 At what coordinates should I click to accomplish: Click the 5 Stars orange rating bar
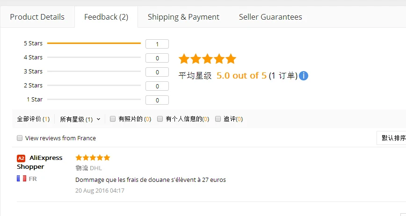click(x=94, y=43)
